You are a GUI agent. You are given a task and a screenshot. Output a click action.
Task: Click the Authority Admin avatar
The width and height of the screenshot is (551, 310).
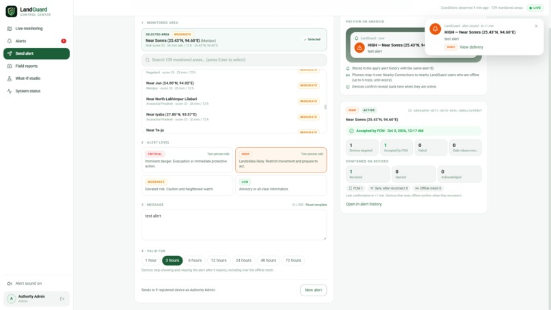pos(11,299)
